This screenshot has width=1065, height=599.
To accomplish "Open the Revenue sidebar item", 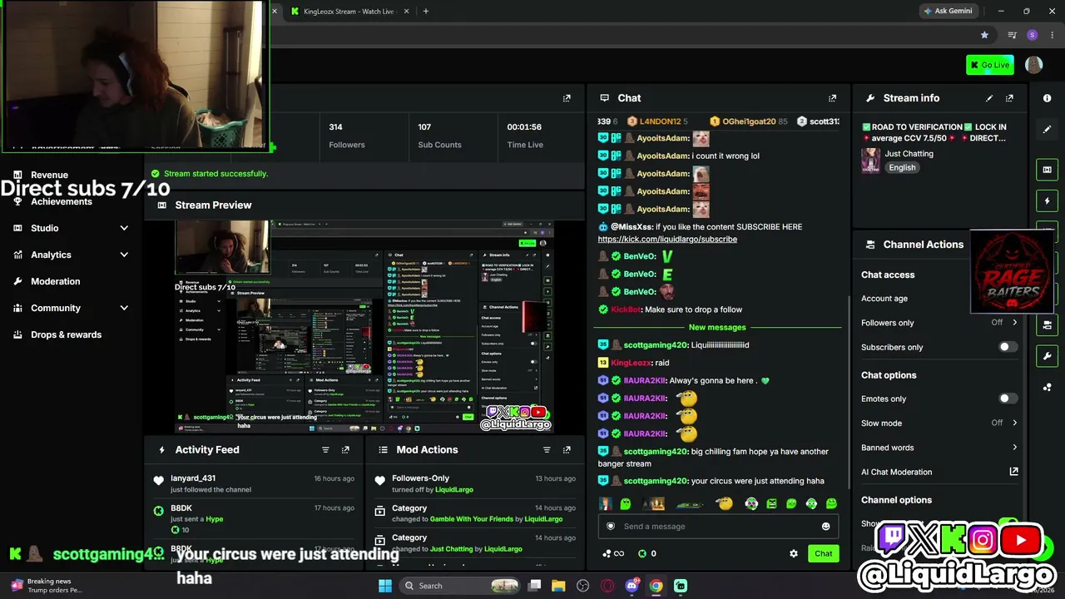I will coord(49,175).
